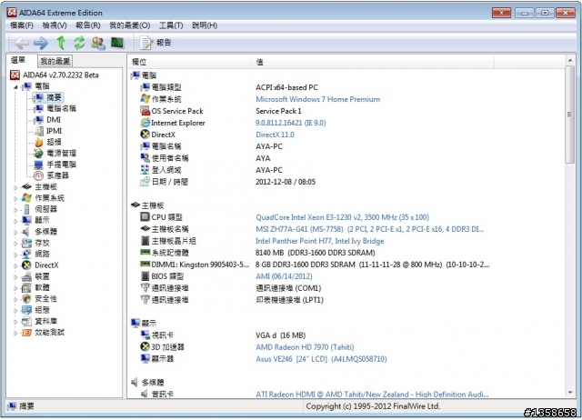This screenshot has width=582, height=420.
Task: Click the CPU 類型 row icon
Action: pos(145,217)
